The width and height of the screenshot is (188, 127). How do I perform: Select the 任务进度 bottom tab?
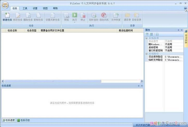(9, 120)
